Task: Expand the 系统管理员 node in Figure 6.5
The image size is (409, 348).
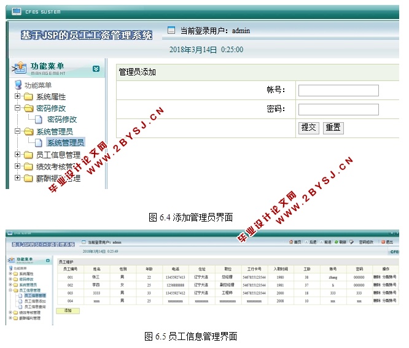Action: 10,284
